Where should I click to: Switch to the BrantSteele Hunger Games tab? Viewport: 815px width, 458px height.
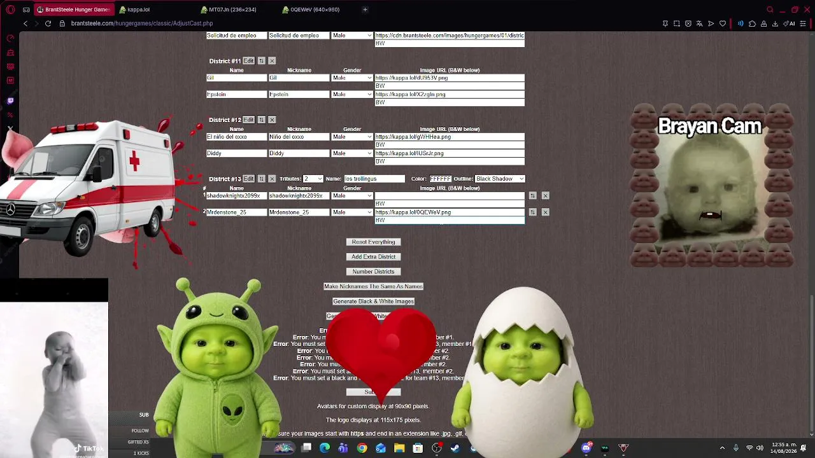tap(76, 10)
